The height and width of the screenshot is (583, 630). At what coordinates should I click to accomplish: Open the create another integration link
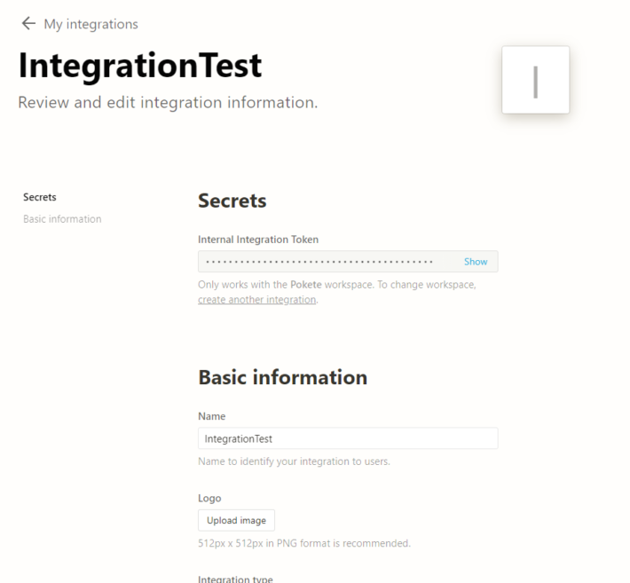tap(256, 300)
